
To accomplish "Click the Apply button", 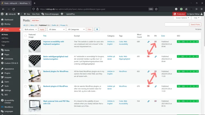I will (42, 30).
